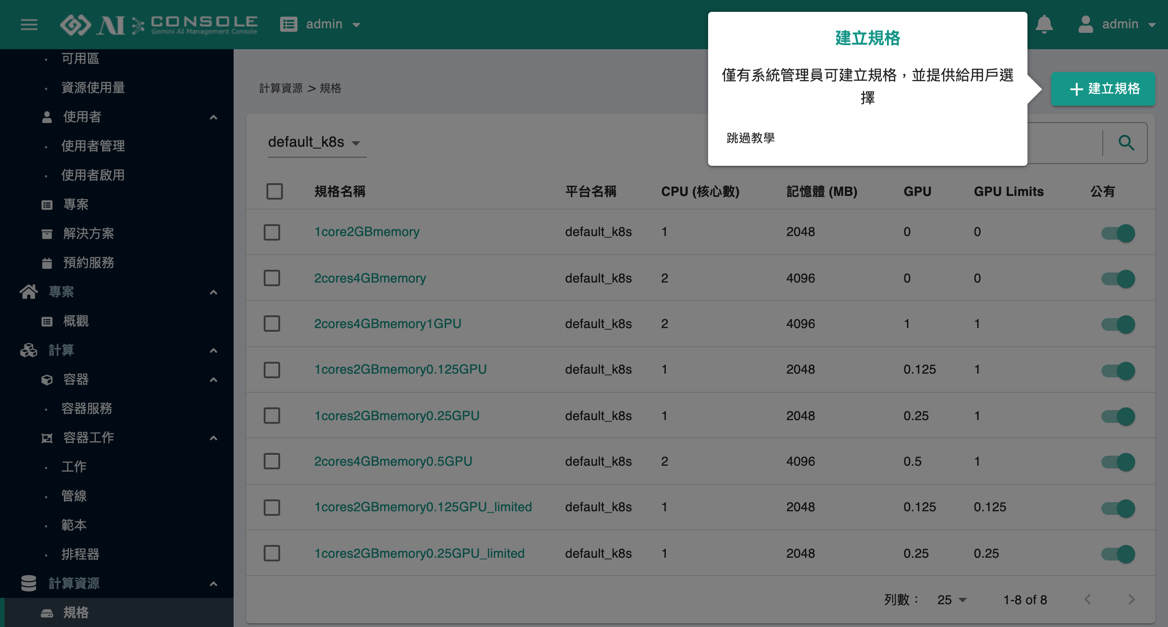Collapse the 計算資源 sidebar section

[213, 584]
